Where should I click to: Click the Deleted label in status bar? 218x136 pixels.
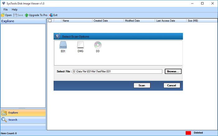point(198,133)
